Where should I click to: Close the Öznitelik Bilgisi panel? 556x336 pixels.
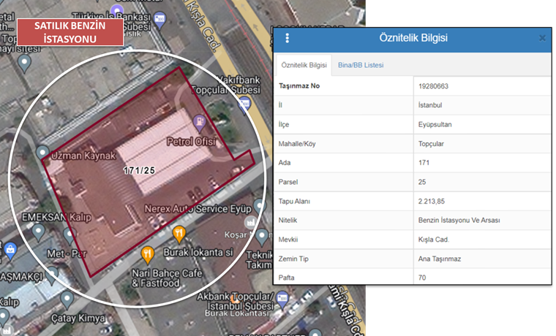point(542,38)
